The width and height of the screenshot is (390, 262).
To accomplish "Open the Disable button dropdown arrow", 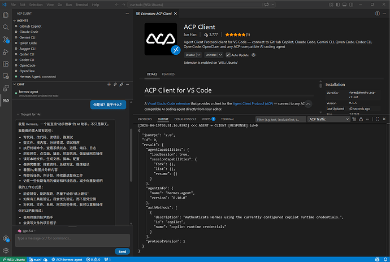I will pyautogui.click(x=199, y=55).
